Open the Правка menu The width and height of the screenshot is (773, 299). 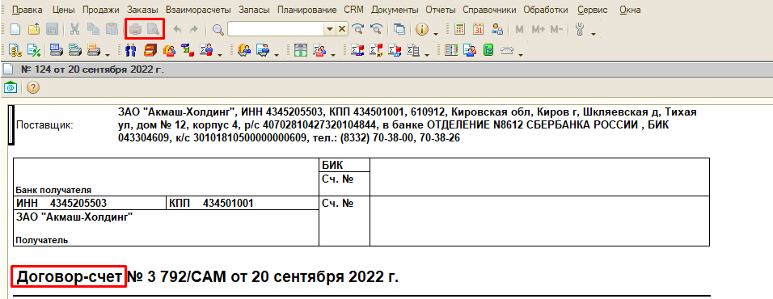pos(27,10)
